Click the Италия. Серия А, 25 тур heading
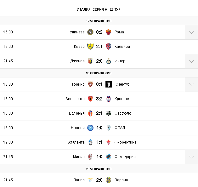This screenshot has height=187, width=198. pos(99,9)
